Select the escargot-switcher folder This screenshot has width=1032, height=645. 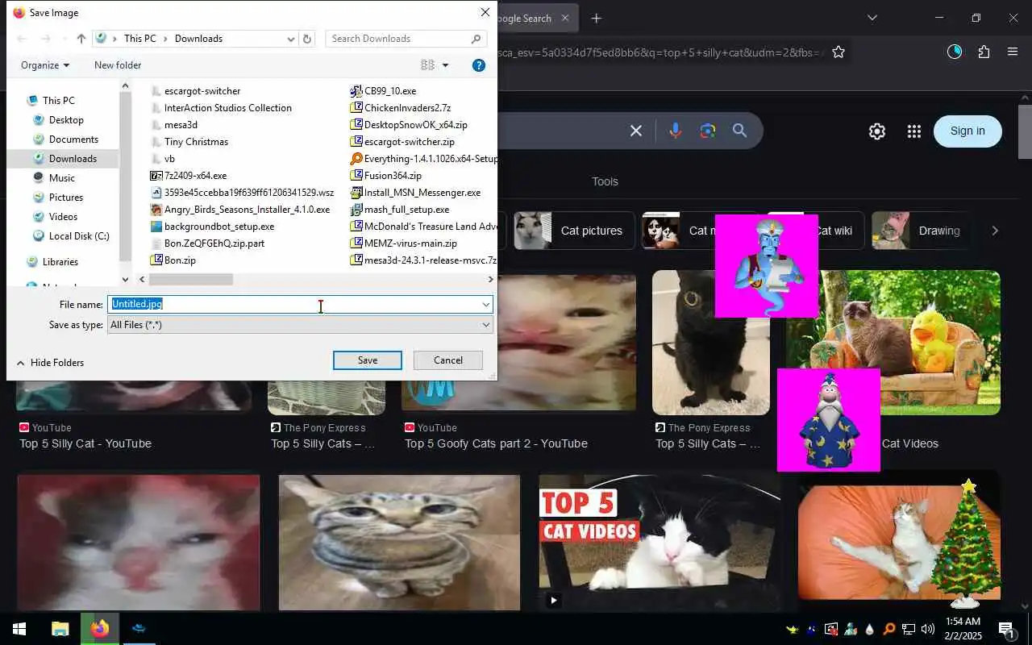[x=202, y=91]
